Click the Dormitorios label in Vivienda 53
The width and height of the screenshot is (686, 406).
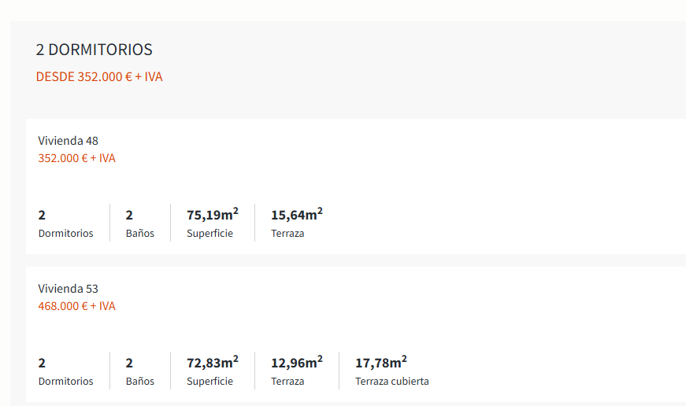(65, 382)
